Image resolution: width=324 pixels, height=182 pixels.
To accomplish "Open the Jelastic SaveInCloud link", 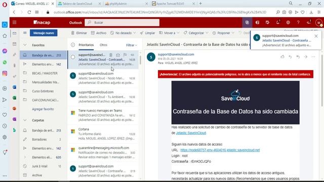I will click(x=191, y=133).
